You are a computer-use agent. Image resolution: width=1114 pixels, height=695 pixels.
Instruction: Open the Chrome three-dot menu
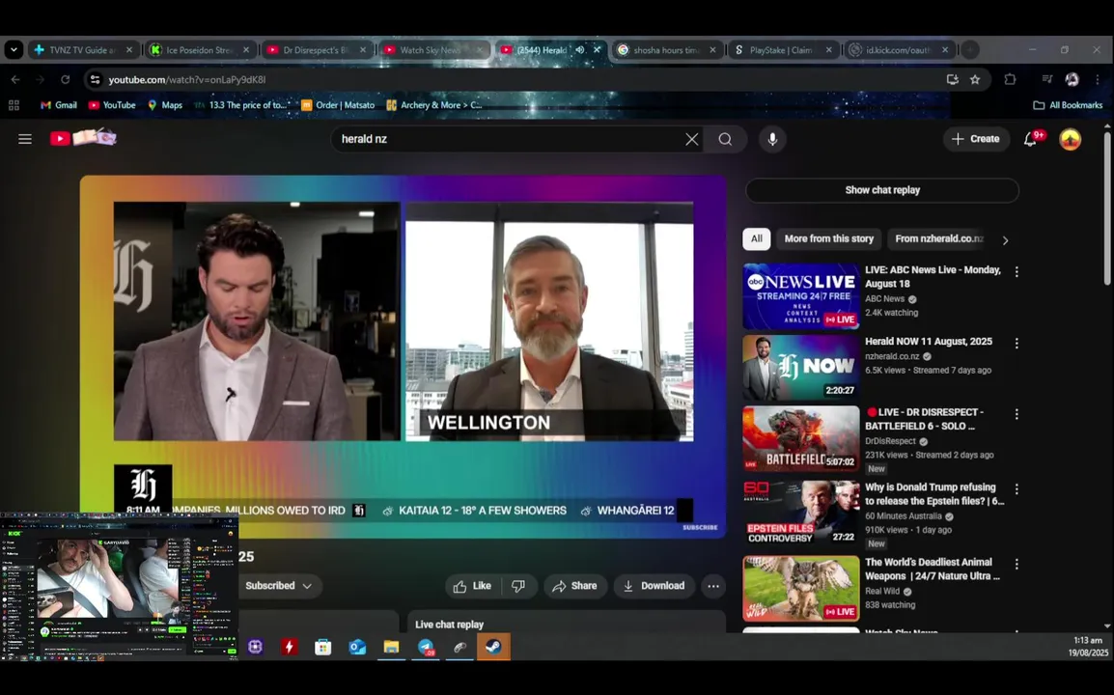coord(1098,79)
